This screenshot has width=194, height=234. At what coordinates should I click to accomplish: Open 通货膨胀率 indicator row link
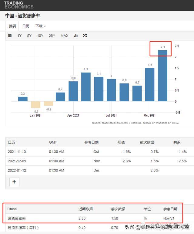pos(17,218)
